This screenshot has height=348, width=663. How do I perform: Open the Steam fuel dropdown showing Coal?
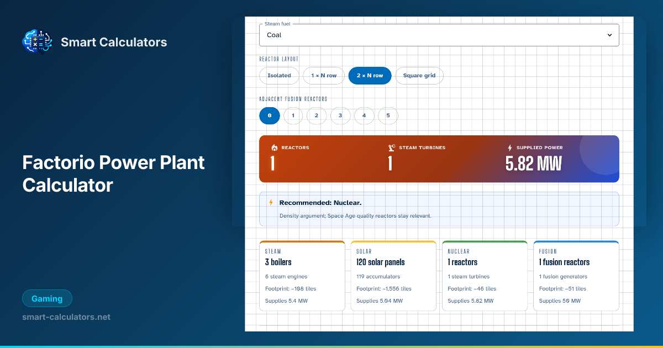[439, 35]
